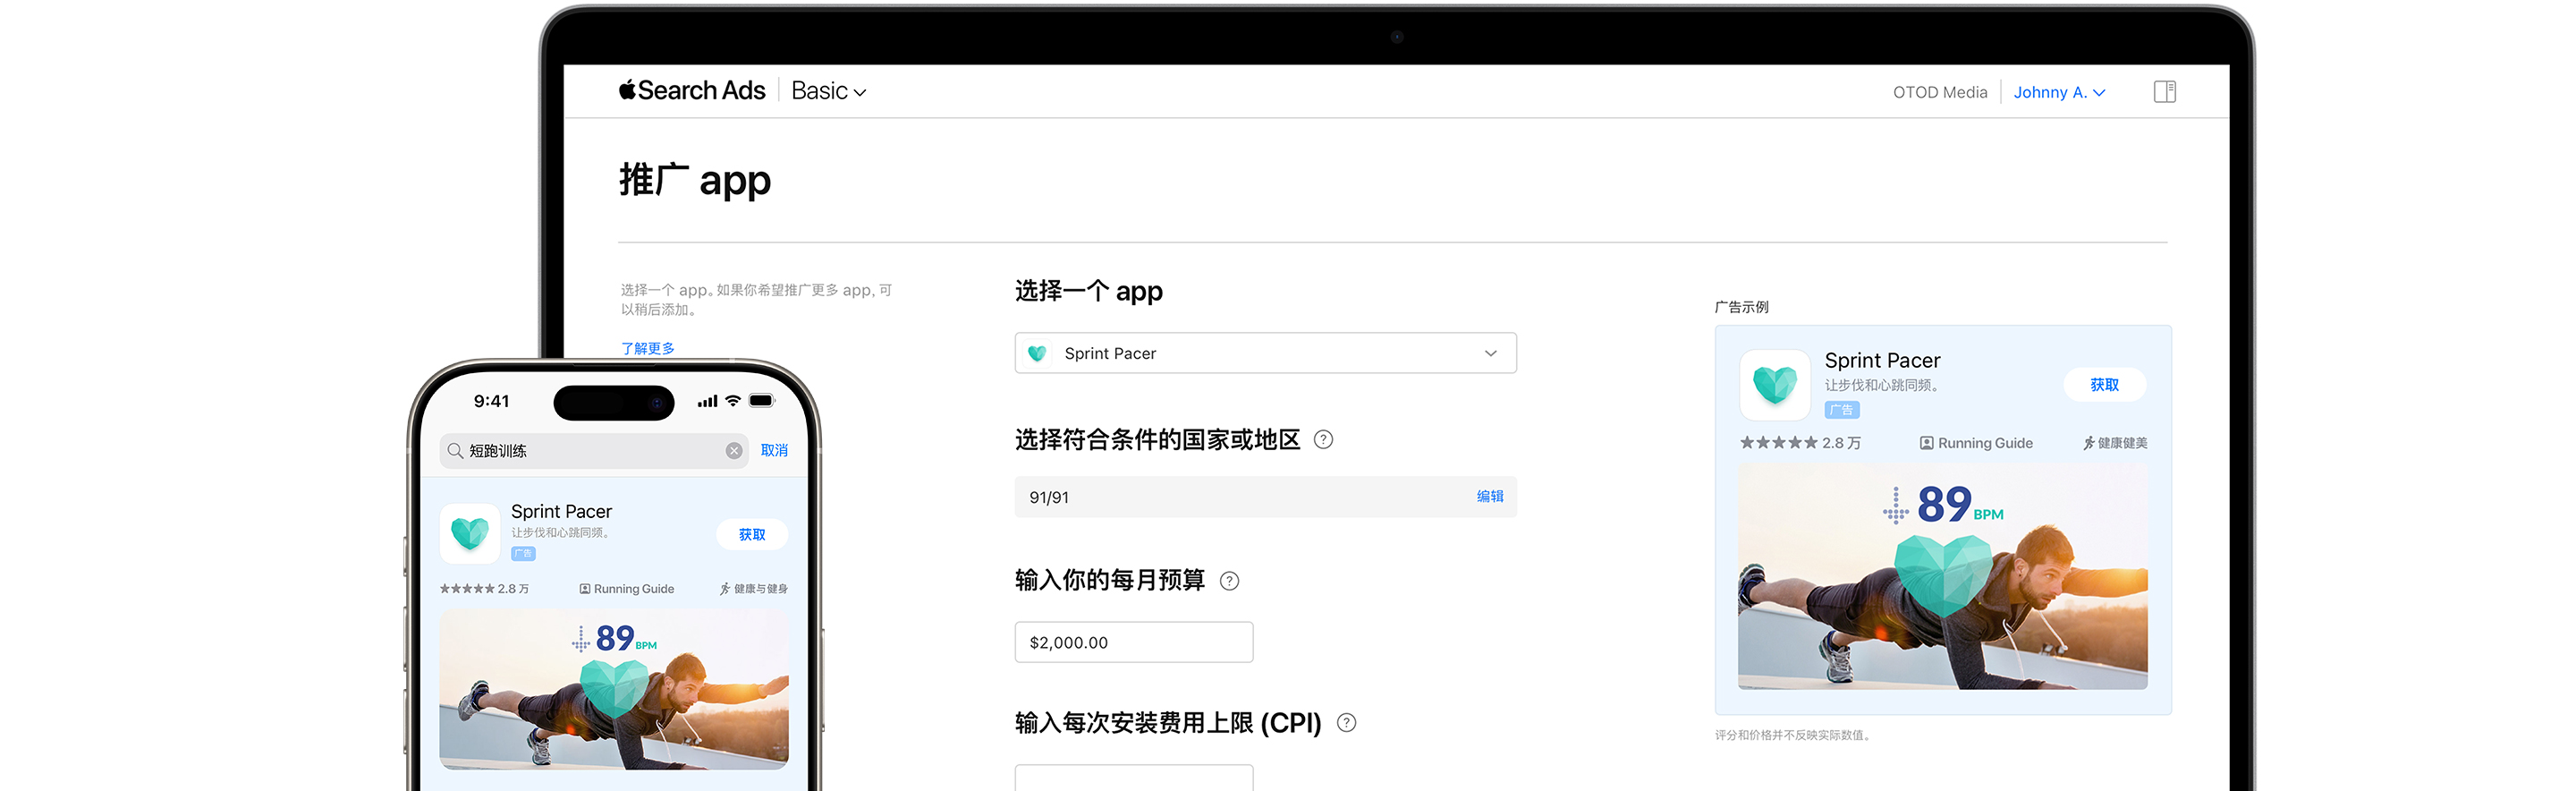This screenshot has height=791, width=2576.
Task: Tap the 9:41 clock on the iPhone
Action: pos(491,401)
